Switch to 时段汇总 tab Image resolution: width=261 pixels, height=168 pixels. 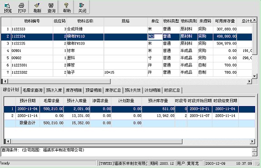coord(172,90)
